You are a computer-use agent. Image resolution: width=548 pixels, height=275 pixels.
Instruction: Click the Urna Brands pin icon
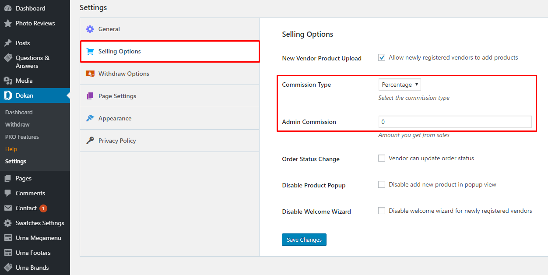tap(8, 268)
